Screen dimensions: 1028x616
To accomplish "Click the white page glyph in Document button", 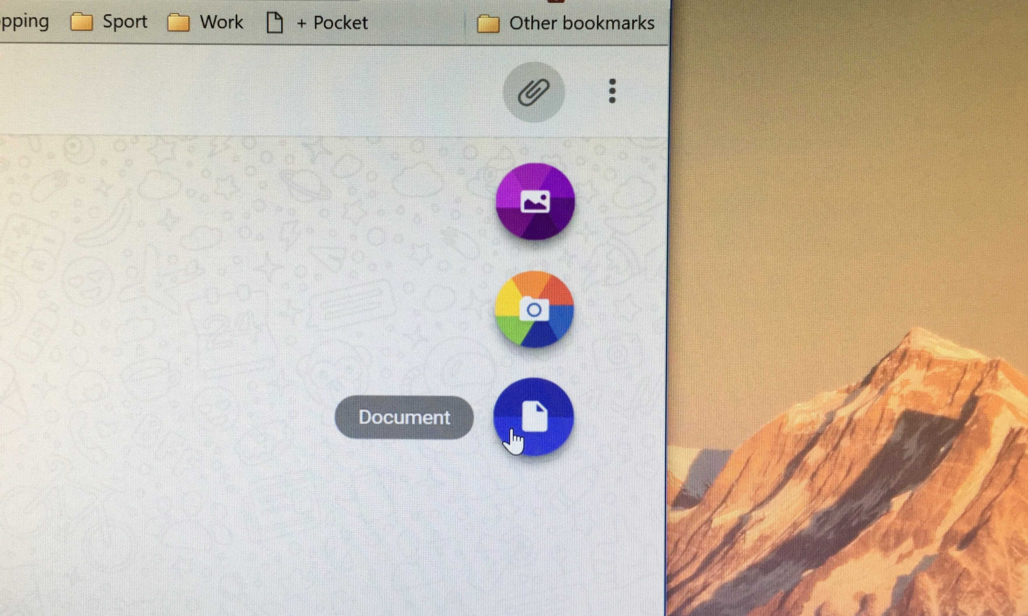I will click(535, 416).
